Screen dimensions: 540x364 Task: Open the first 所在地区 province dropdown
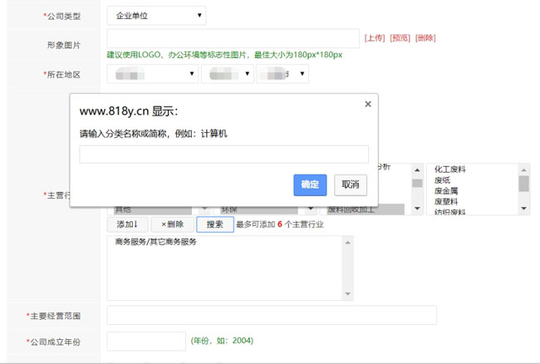point(152,74)
